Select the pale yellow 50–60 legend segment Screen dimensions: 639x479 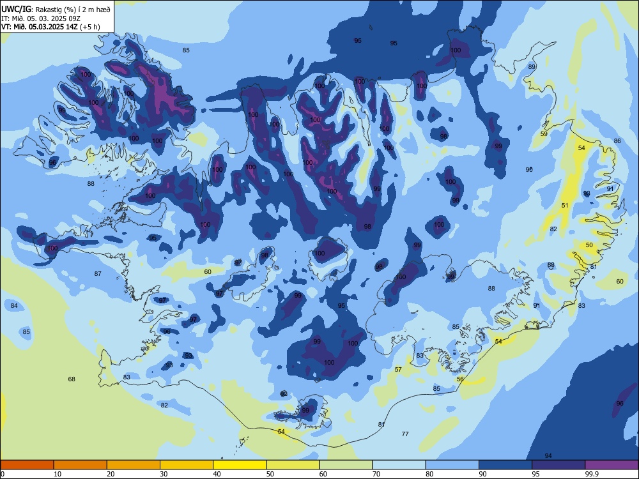[293, 465]
